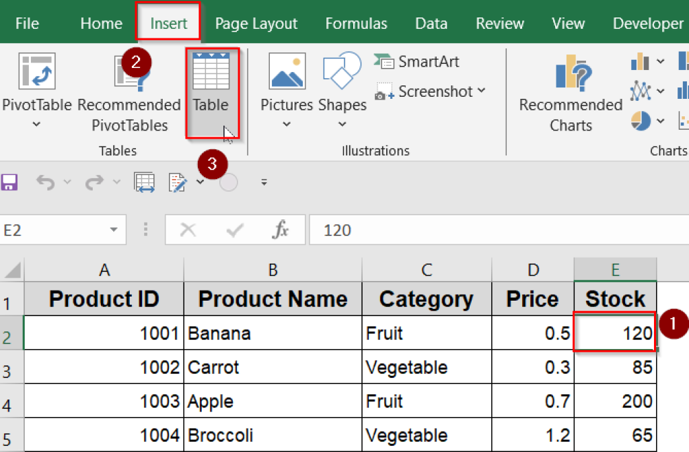The width and height of the screenshot is (689, 452).
Task: Click the Insert Function fx button
Action: point(282,229)
